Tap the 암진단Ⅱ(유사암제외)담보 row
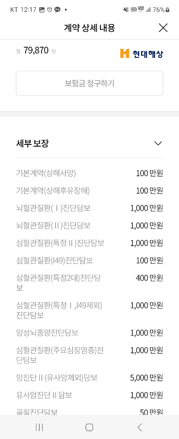Screen dimensions: 179x439 tap(90, 378)
